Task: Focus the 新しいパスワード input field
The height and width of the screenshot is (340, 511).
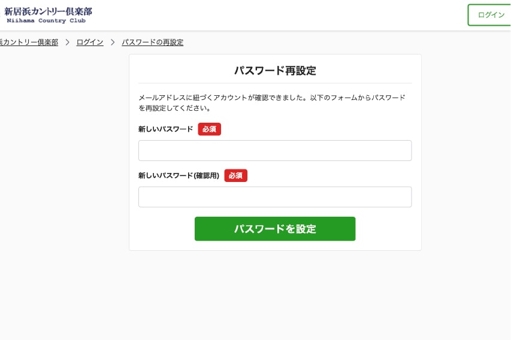Action: coord(275,151)
